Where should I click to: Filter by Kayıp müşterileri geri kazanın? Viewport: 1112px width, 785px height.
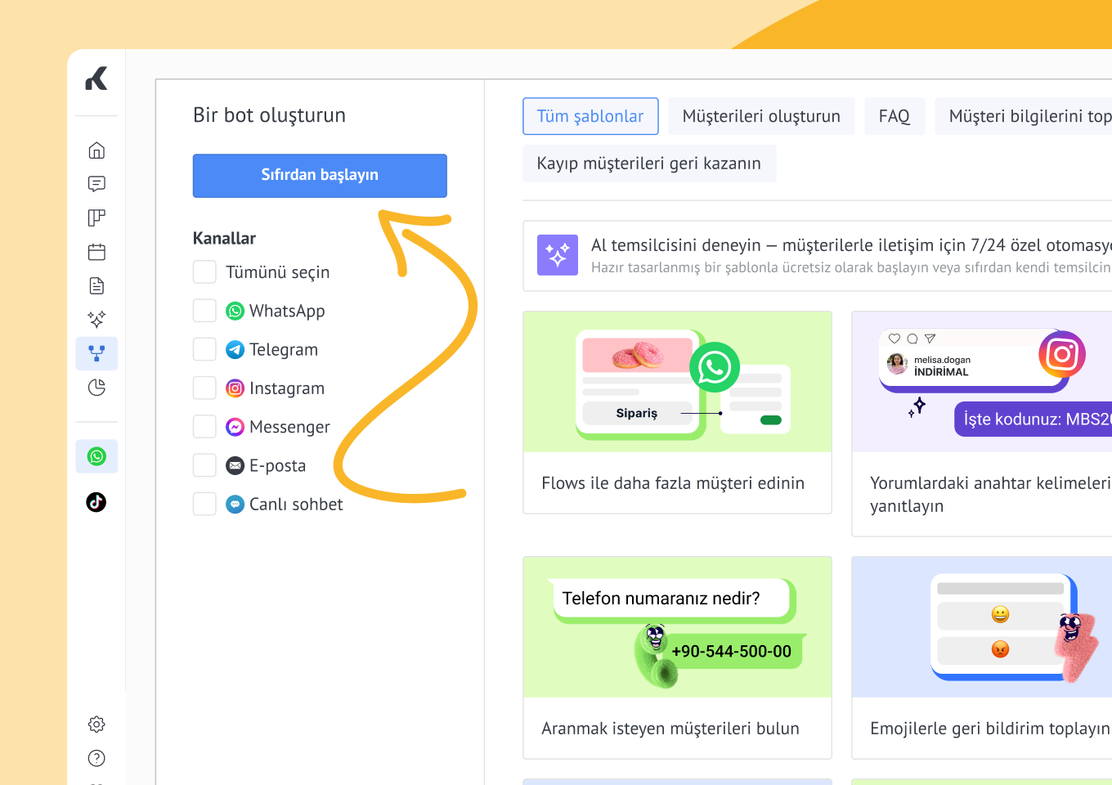click(649, 164)
